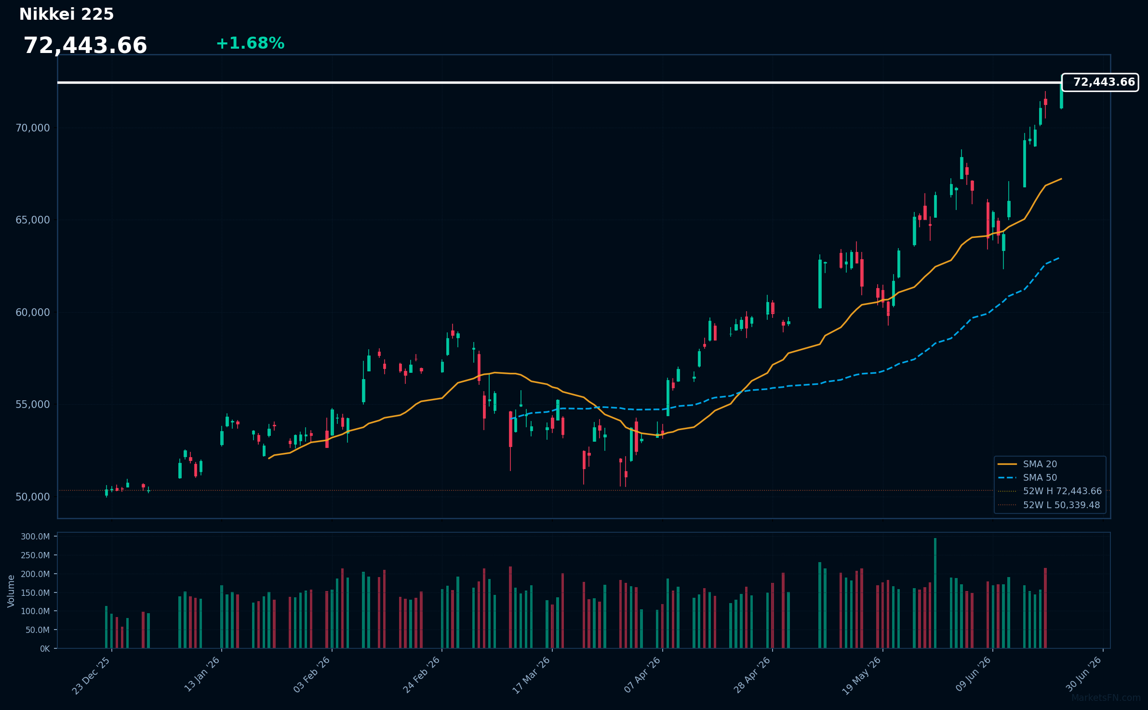Image resolution: width=1148 pixels, height=710 pixels.
Task: Click the 28 Apr '26 date label
Action: click(x=752, y=675)
